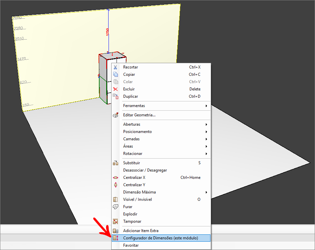315x250 pixels.
Task: Open the Dimensão Máxima entry
Action: click(x=161, y=192)
